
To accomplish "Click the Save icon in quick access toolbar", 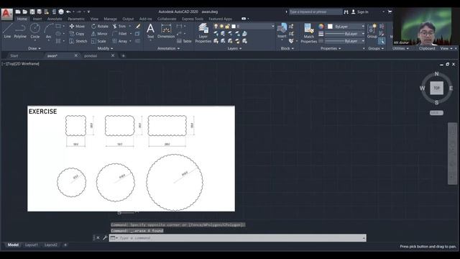I will (x=32, y=12).
